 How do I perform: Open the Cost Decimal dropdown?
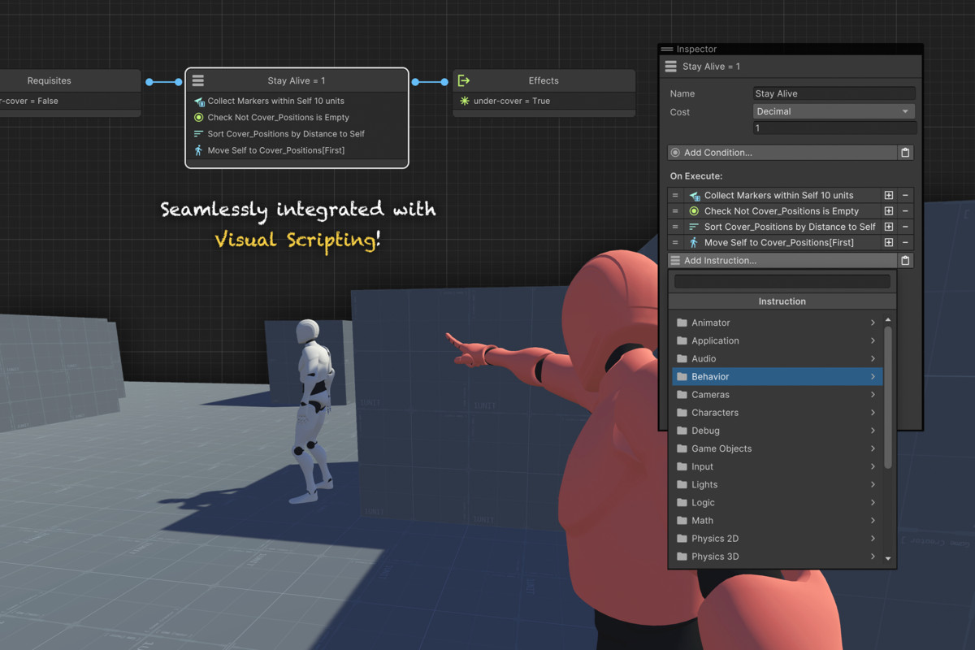[834, 111]
